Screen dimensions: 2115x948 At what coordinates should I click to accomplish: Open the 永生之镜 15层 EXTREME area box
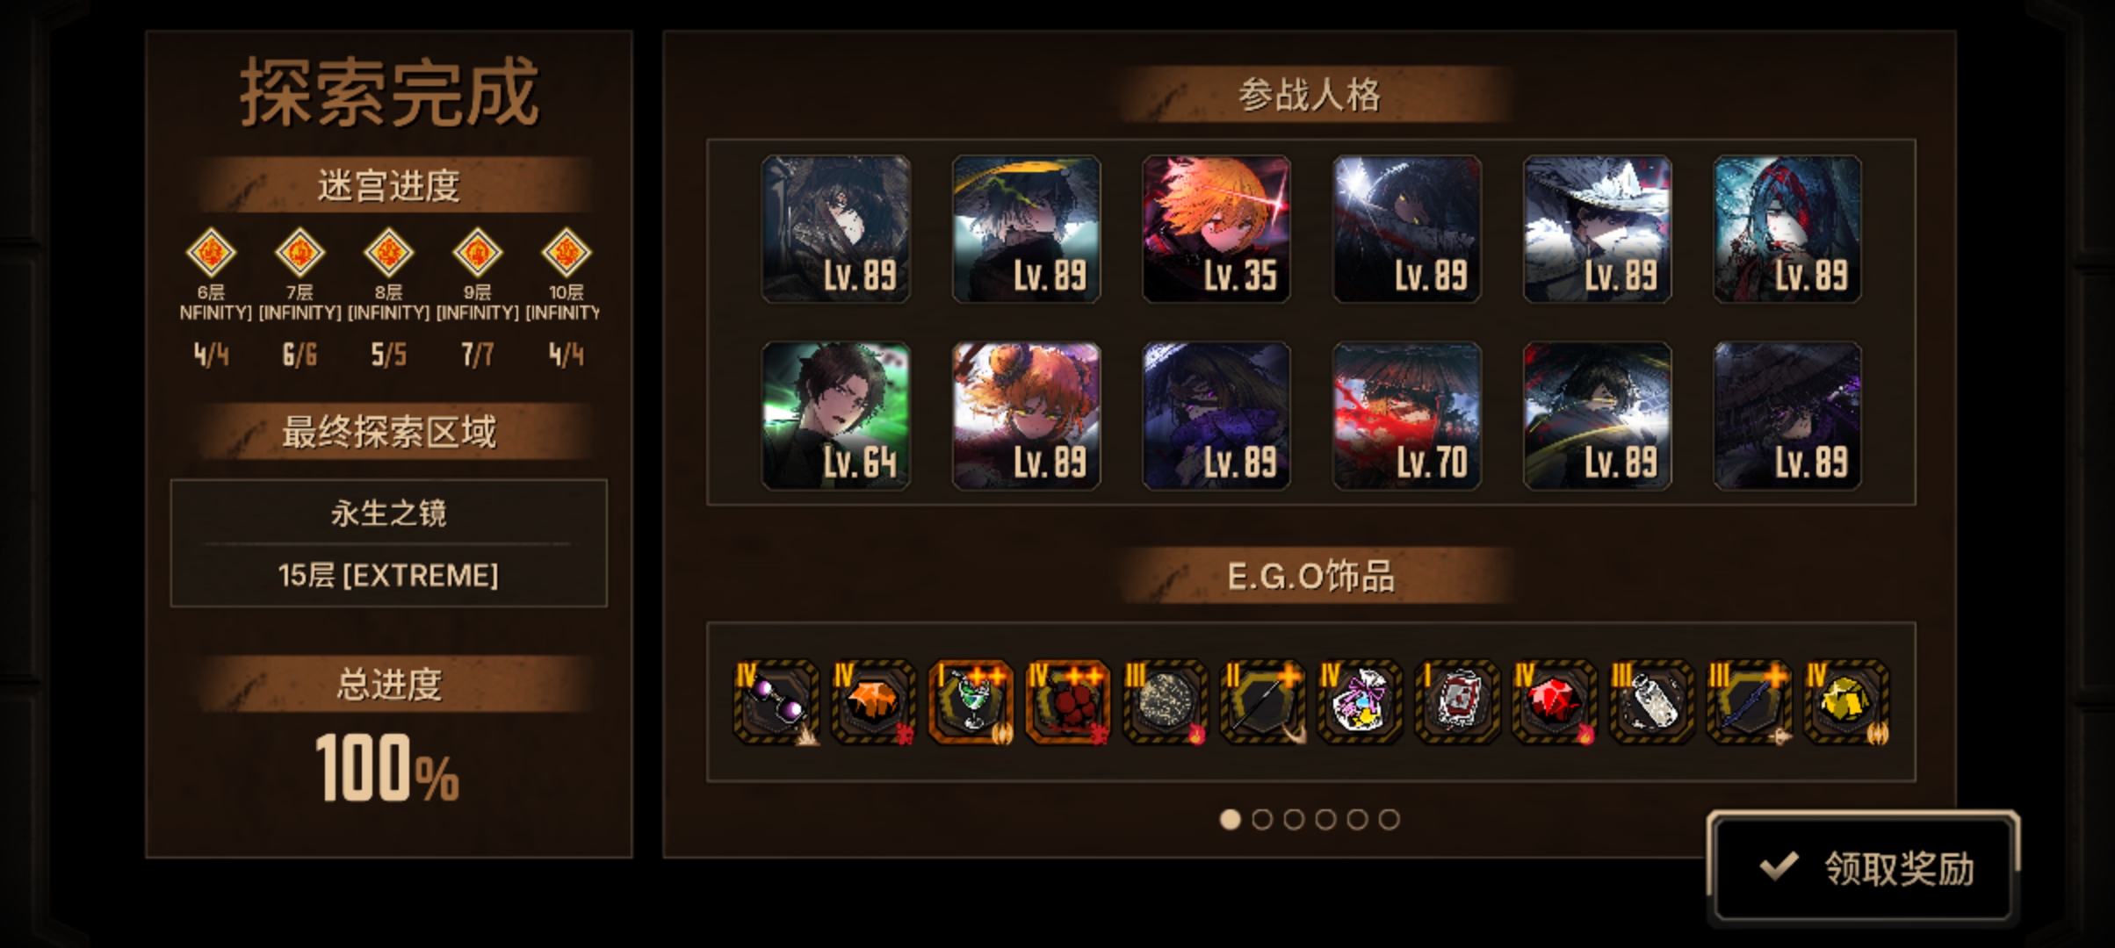click(x=389, y=543)
